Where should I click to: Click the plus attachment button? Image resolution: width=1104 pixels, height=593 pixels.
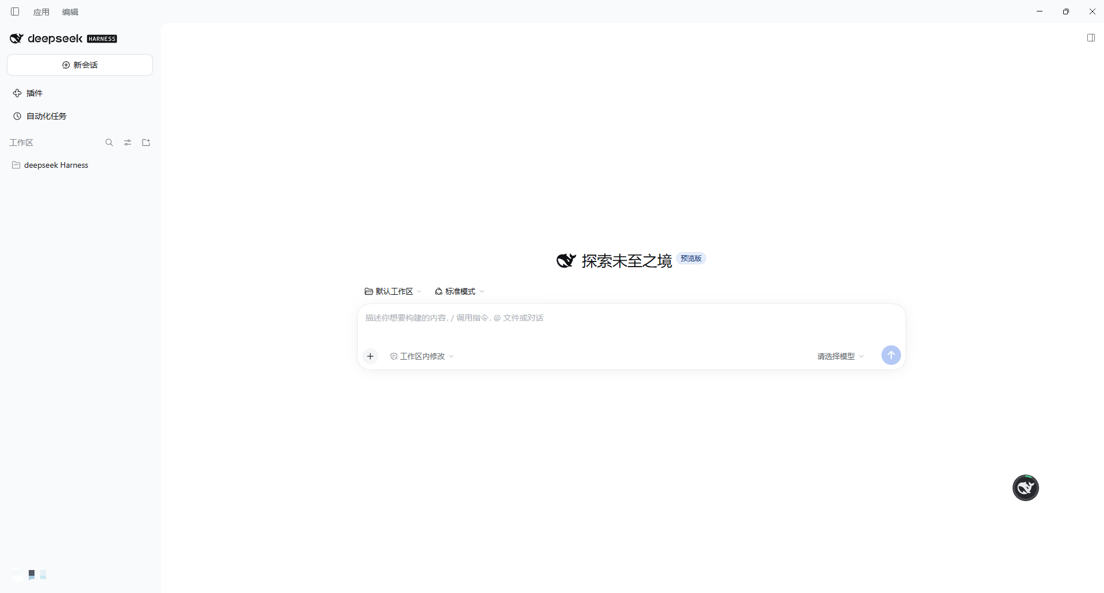coord(370,356)
